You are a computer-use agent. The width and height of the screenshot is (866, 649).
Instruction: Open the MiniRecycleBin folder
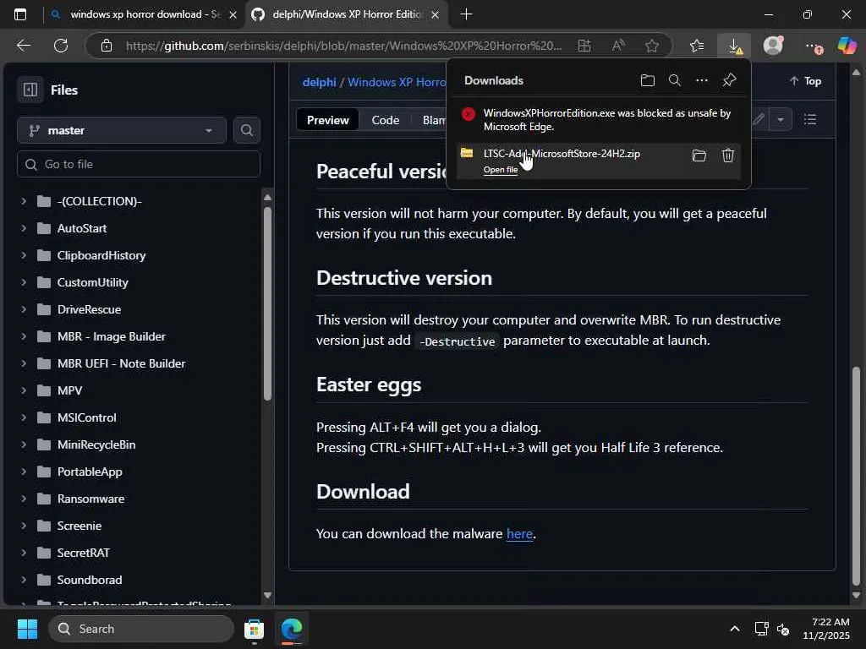(x=96, y=444)
